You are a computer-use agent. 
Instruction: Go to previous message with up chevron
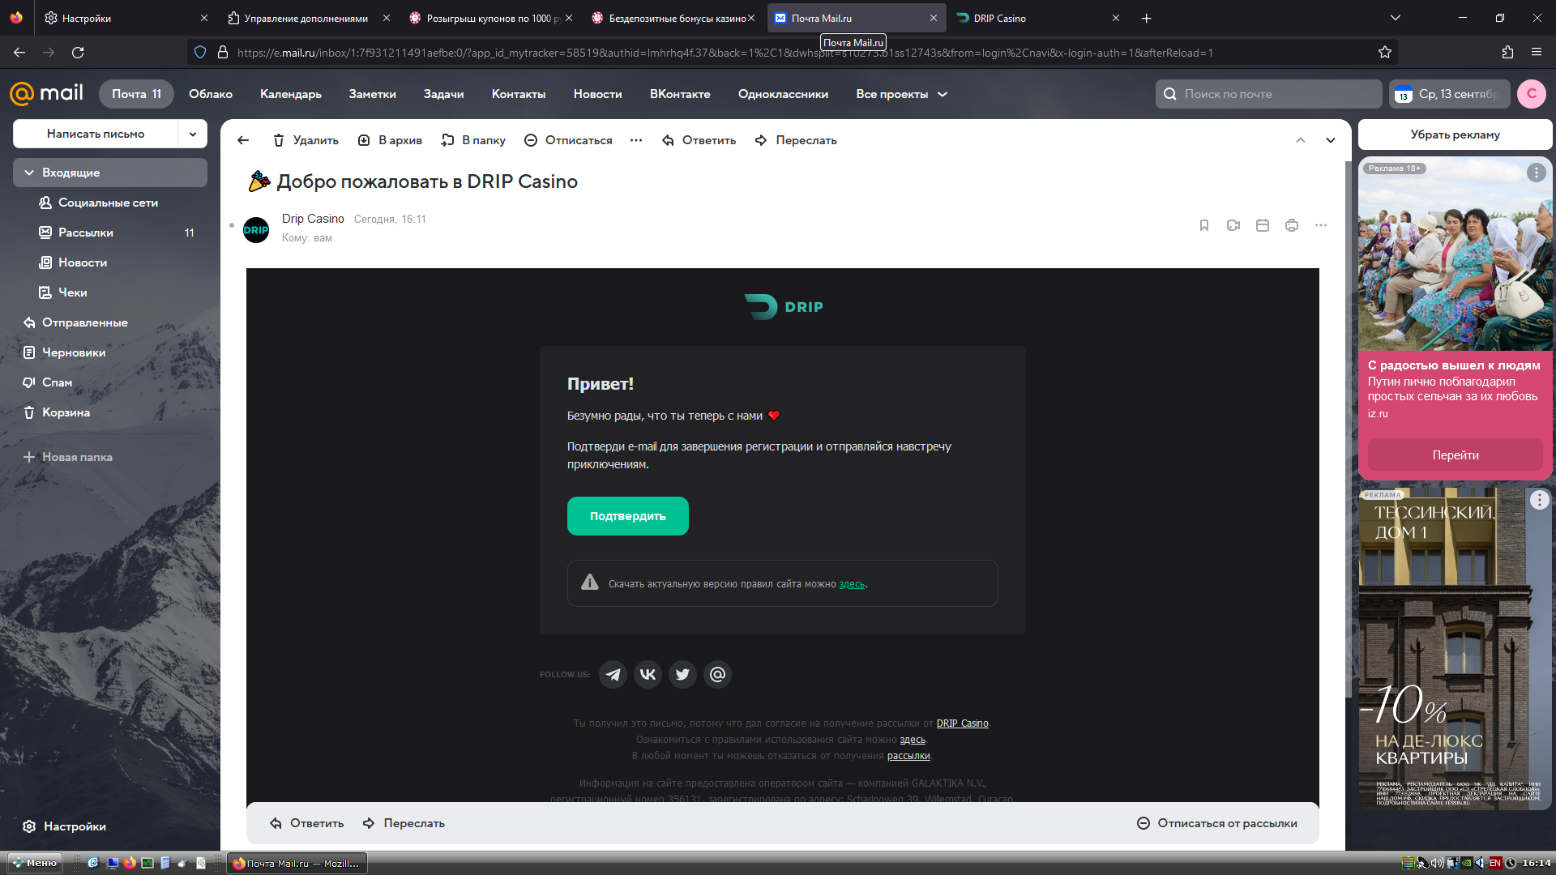(1301, 140)
